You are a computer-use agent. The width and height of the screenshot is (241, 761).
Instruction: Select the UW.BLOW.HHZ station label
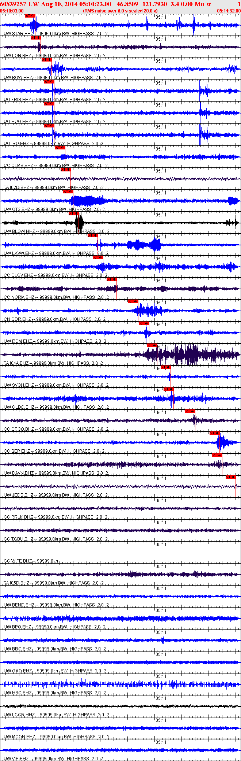pos(20,231)
